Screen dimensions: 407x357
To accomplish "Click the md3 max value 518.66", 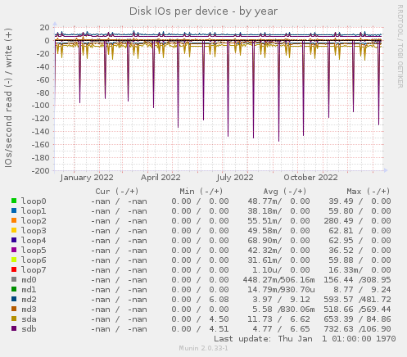I will point(338,310).
